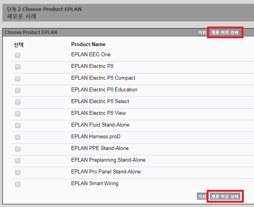Check the EPLAN EEC One checkbox
The width and height of the screenshot is (254, 207).
[x=18, y=55]
